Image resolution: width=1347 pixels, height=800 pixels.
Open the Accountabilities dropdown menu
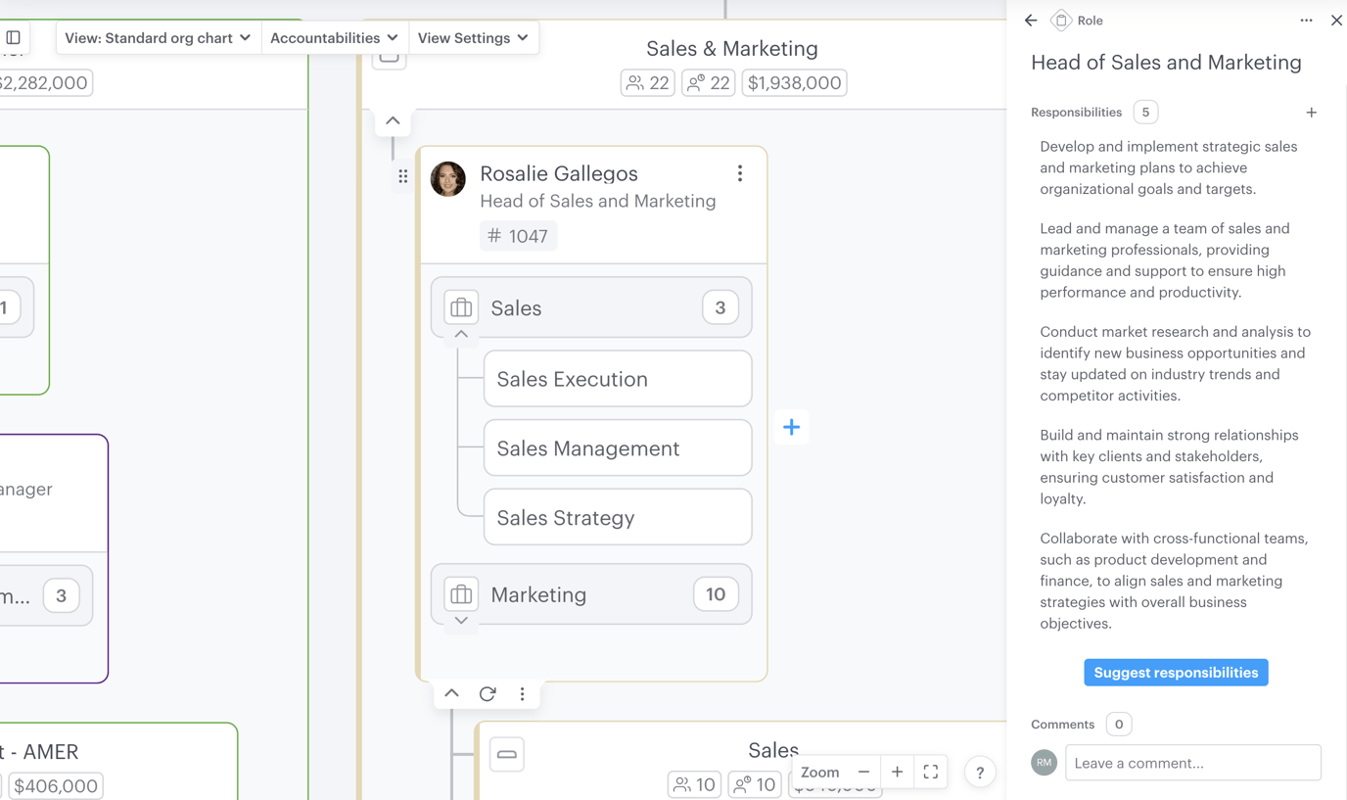[x=334, y=38]
